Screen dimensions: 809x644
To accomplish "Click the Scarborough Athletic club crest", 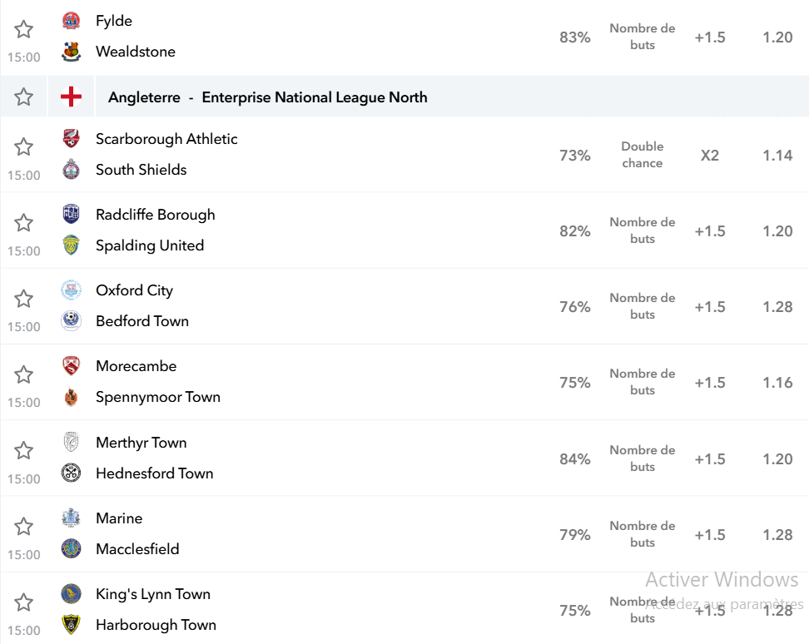I will coord(72,139).
